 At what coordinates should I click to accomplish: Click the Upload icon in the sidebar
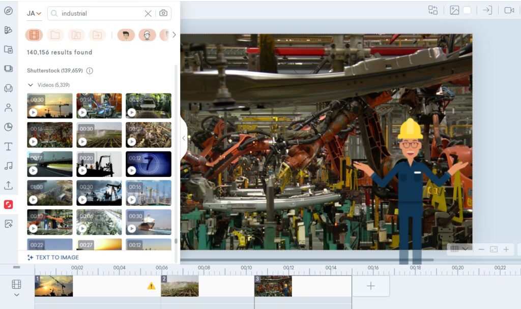8,185
